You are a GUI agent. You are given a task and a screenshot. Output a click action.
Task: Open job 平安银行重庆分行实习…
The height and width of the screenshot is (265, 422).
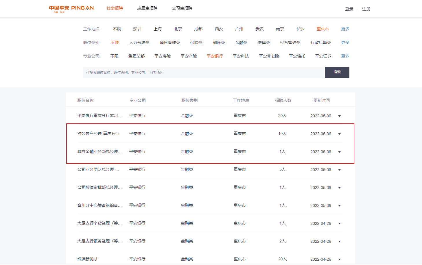pos(99,116)
